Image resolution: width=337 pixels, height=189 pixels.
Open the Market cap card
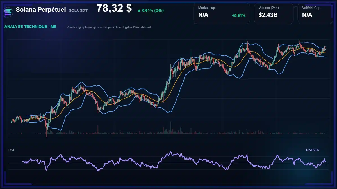pyautogui.click(x=222, y=13)
